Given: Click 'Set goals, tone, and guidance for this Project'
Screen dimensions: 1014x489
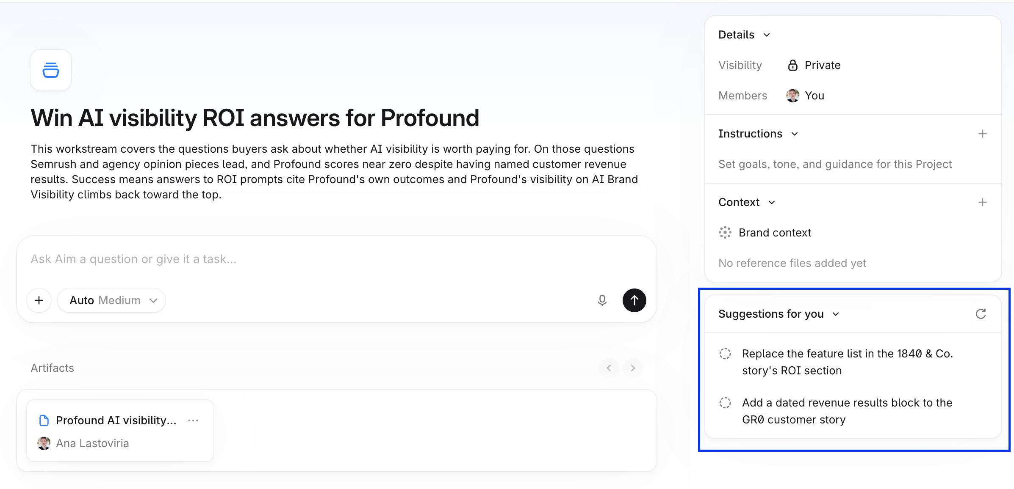Looking at the screenshot, I should coord(835,164).
